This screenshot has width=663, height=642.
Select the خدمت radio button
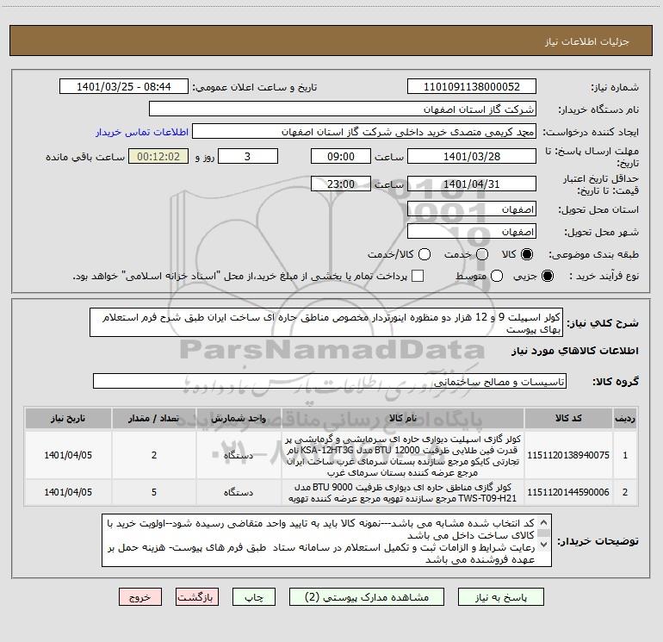(482, 254)
